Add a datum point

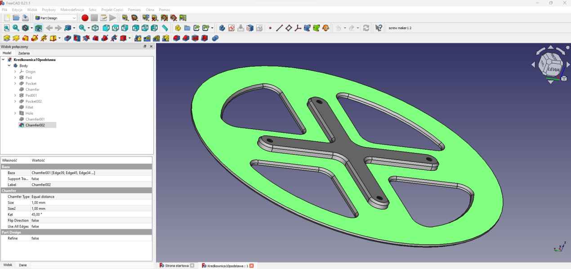270,28
